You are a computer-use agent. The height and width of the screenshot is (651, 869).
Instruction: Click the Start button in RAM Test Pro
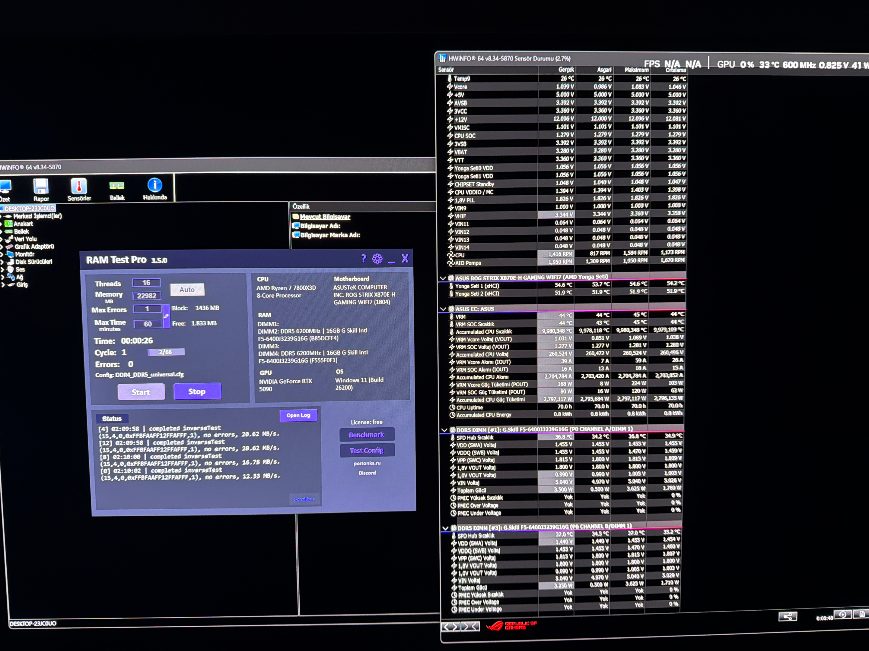pyautogui.click(x=141, y=392)
